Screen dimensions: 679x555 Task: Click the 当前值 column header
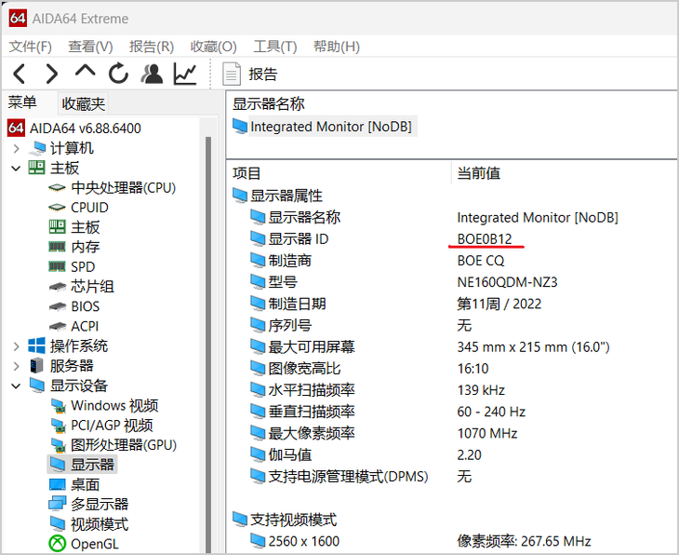pyautogui.click(x=479, y=173)
